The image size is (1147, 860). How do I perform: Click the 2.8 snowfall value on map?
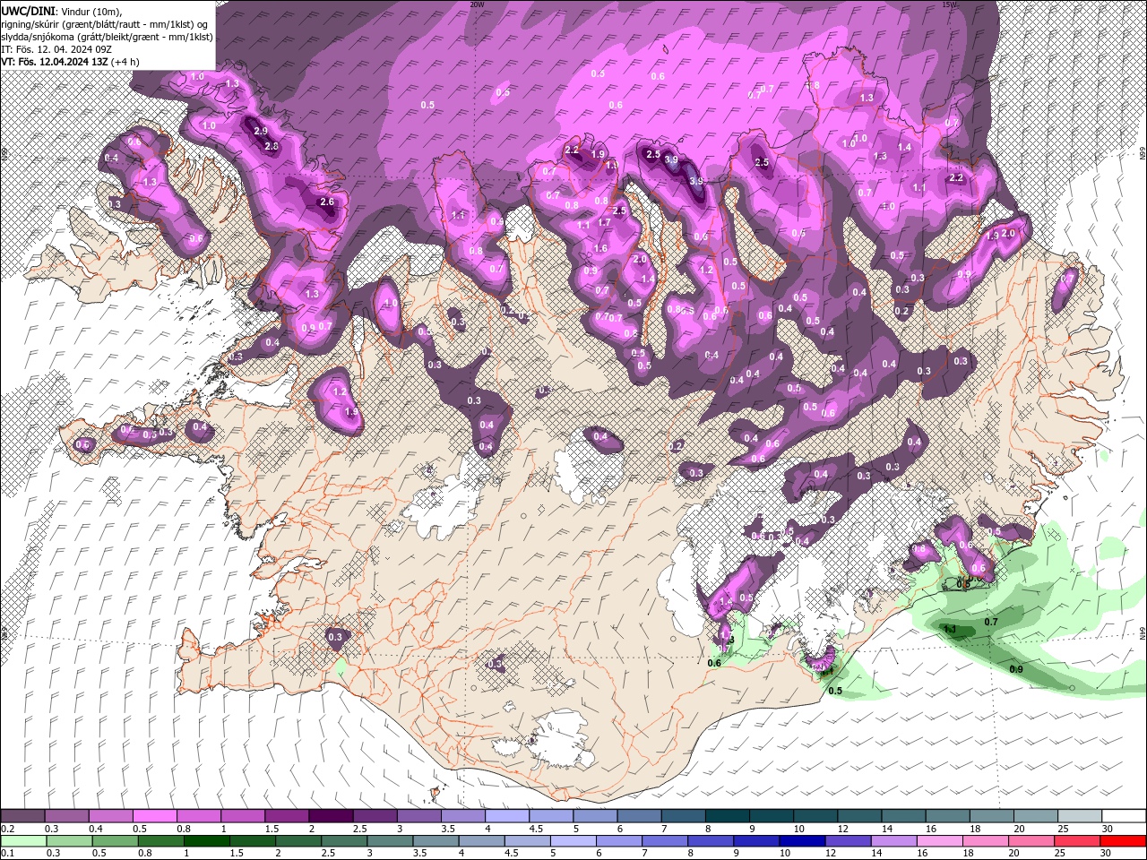tap(272, 146)
